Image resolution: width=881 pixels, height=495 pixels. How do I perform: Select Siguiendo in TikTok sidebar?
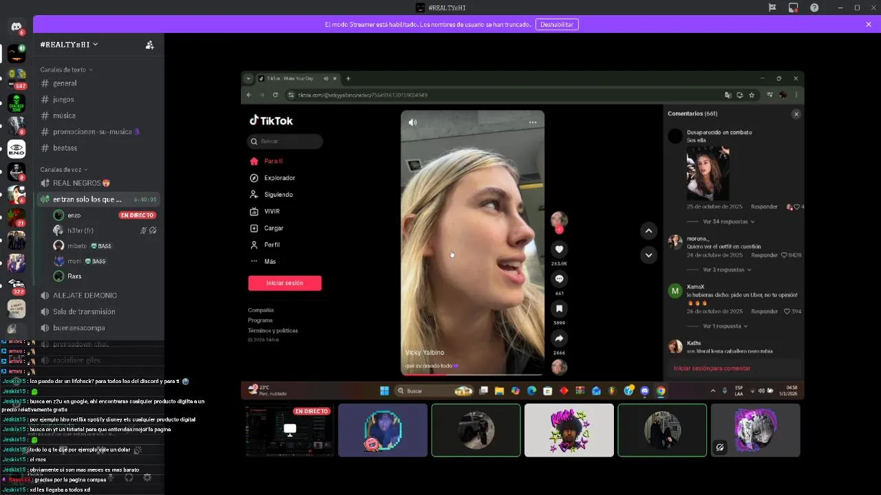(271, 195)
